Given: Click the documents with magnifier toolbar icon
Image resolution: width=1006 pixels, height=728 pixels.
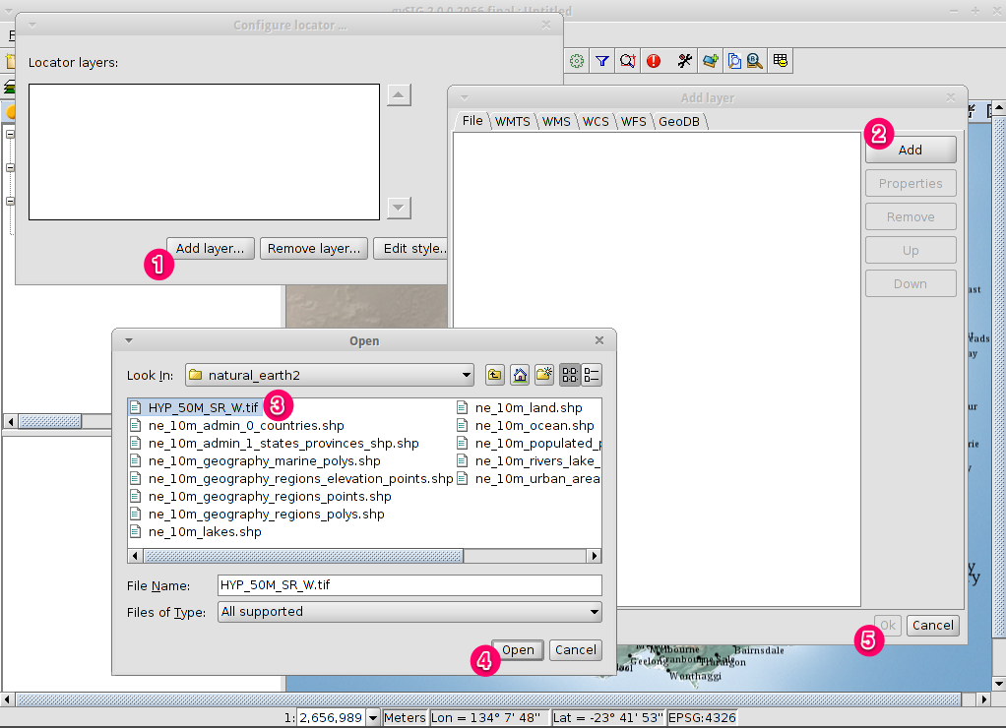Looking at the screenshot, I should (x=734, y=61).
